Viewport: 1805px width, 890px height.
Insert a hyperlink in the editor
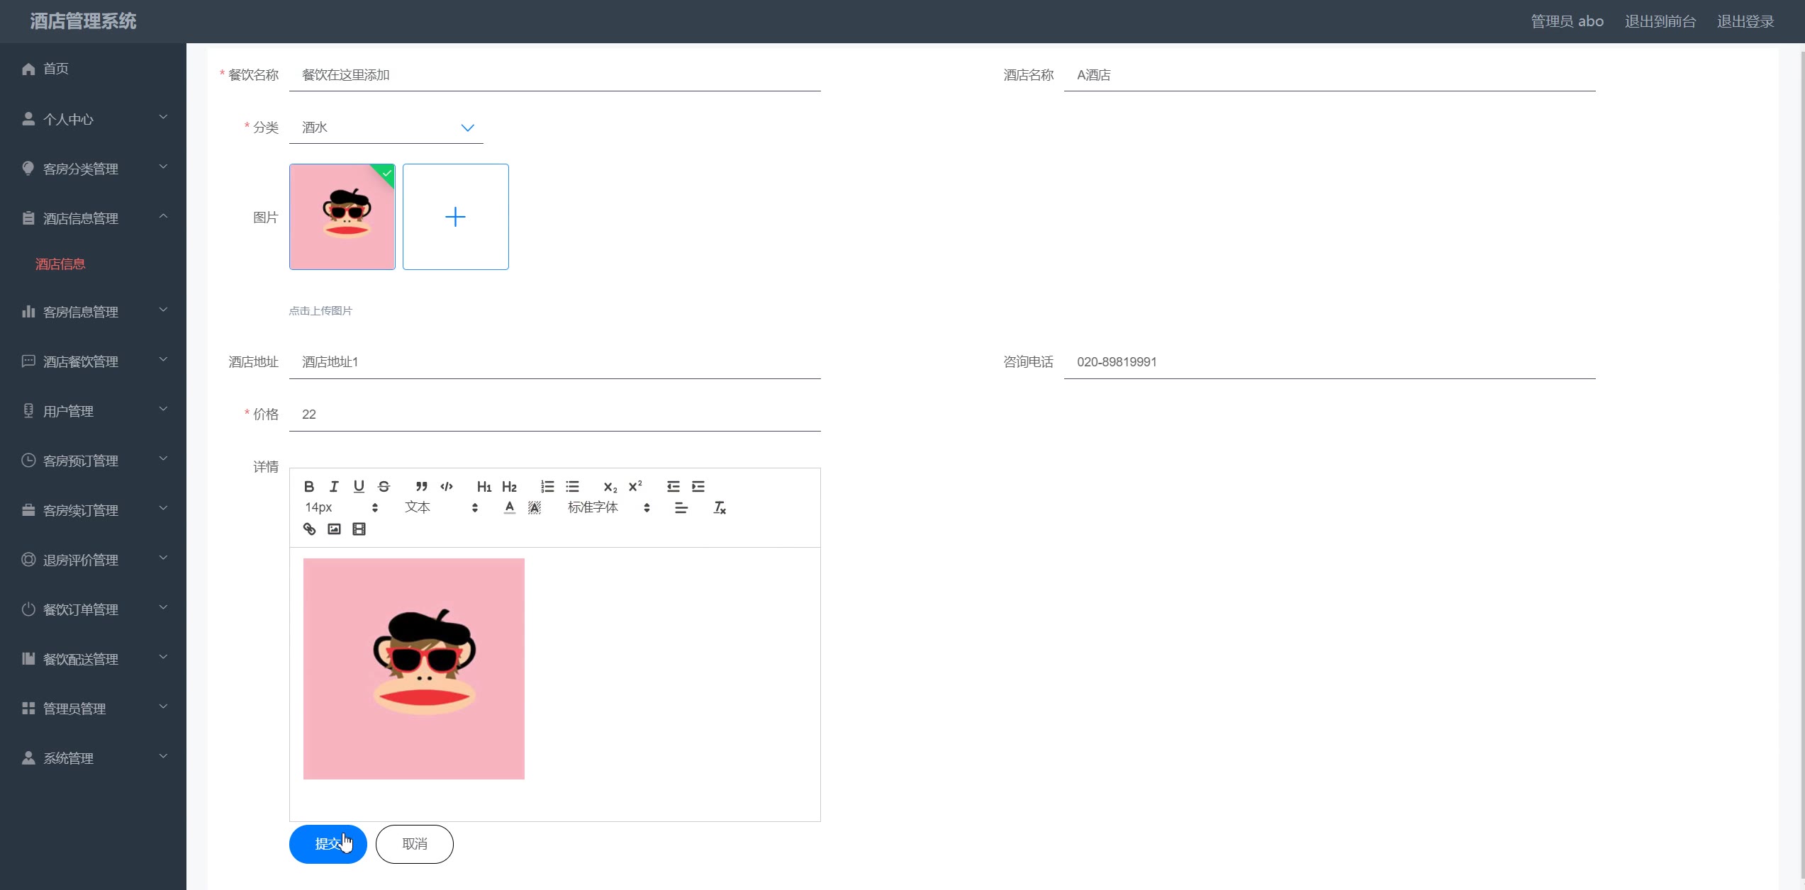click(x=309, y=529)
